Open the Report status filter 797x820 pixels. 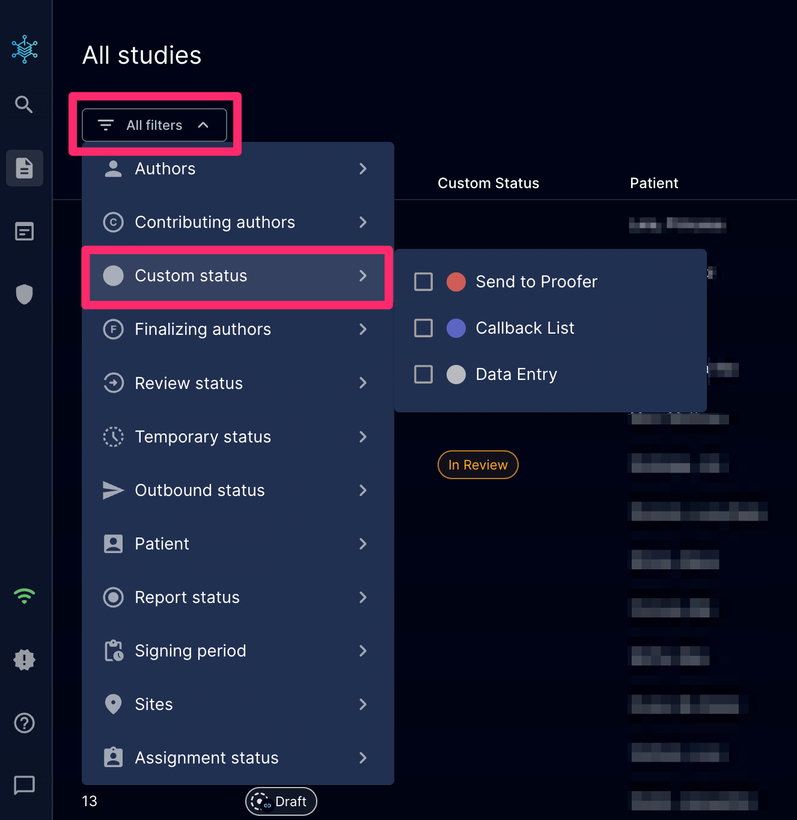tap(238, 597)
